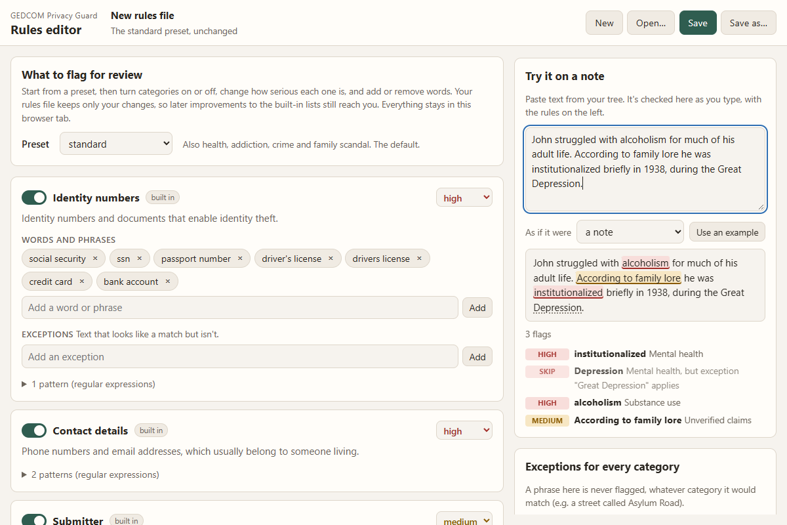The width and height of the screenshot is (787, 525).
Task: Click the 'Exceptions for every category' heading
Action: pos(602,467)
